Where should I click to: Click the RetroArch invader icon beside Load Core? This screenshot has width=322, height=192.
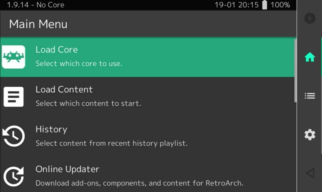pos(14,57)
